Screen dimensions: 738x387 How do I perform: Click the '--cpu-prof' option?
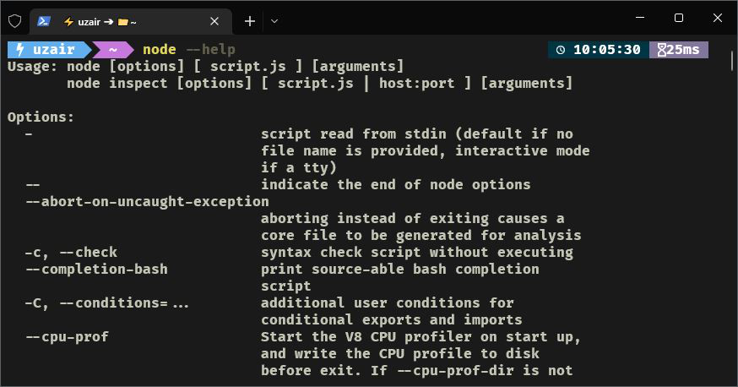(67, 337)
